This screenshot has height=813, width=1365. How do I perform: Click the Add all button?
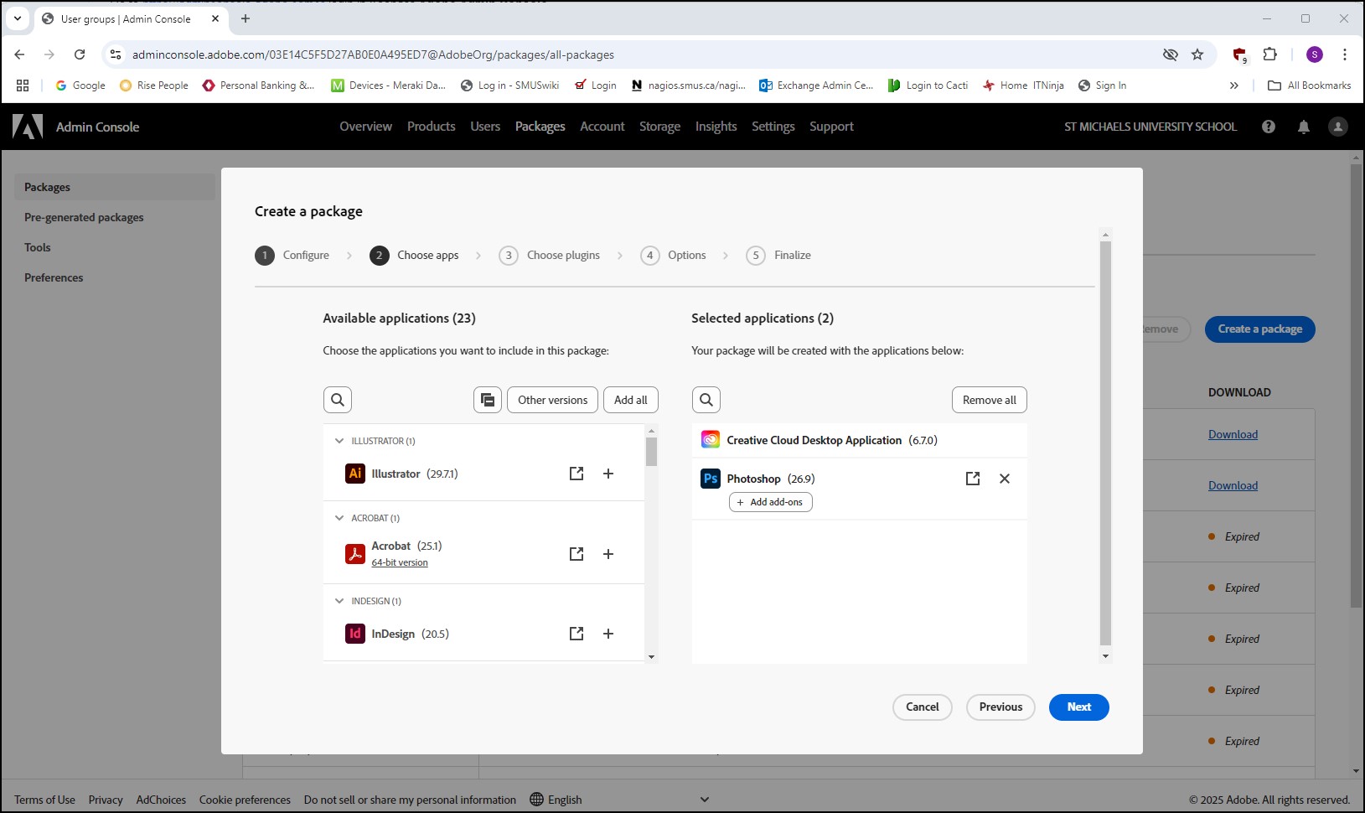click(x=631, y=400)
